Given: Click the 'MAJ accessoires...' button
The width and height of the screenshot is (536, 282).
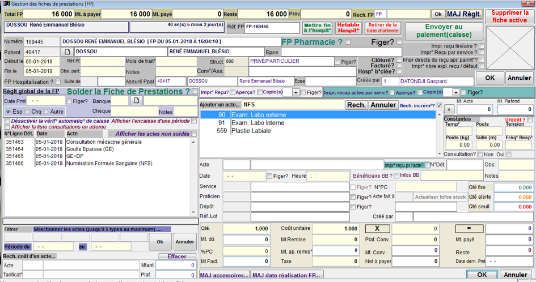Looking at the screenshot, I should (224, 275).
